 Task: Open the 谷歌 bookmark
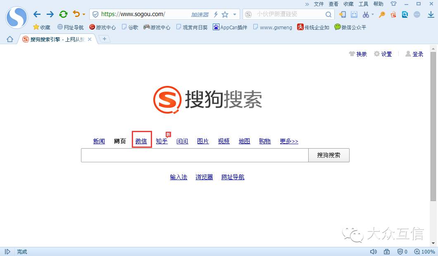[x=130, y=27]
